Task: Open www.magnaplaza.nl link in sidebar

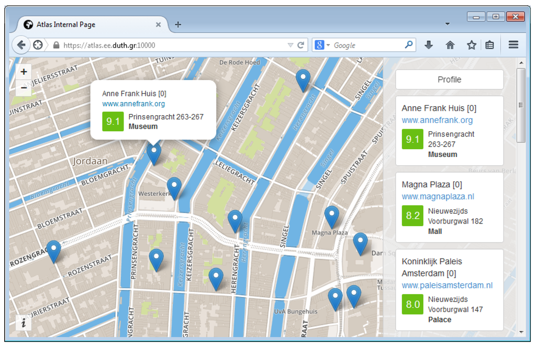Action: tap(438, 197)
